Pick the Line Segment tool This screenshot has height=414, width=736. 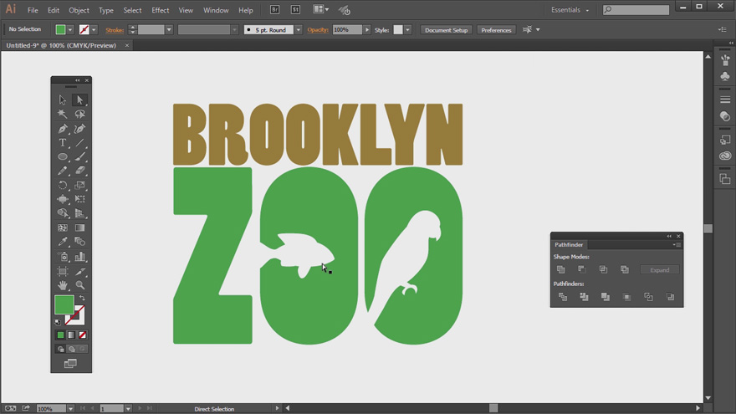pos(79,143)
